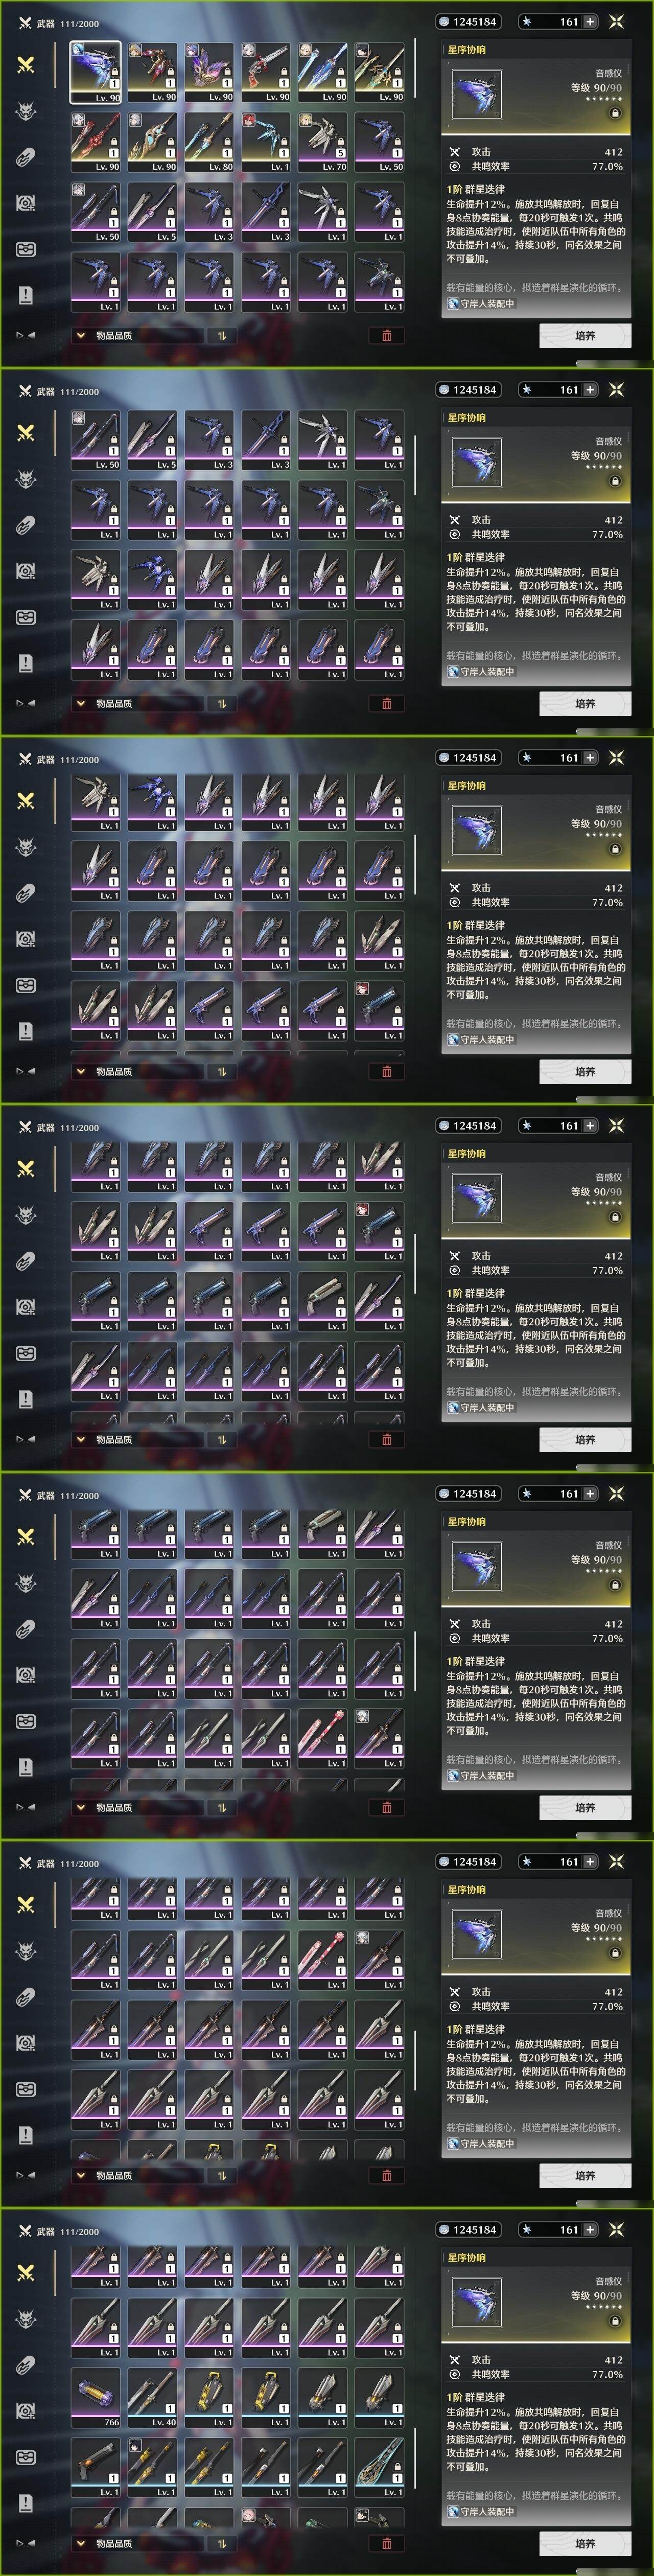Toggle the weapon lock icon in topmost detail card
Viewport: 654px width, 2576px height.
coord(615,113)
